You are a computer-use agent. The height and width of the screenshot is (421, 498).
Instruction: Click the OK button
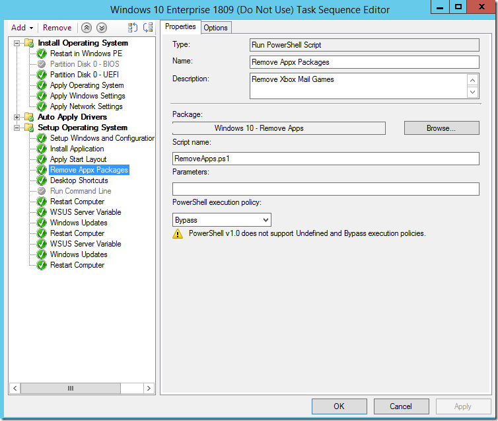click(x=339, y=406)
